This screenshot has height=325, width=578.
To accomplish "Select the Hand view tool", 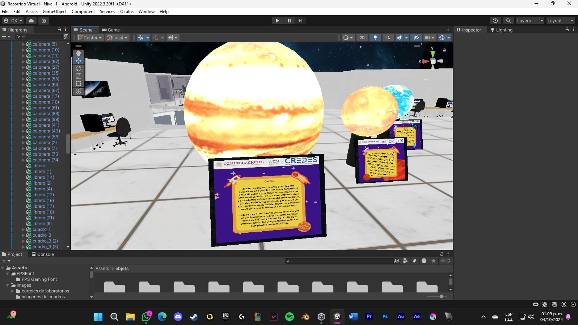I will pos(79,53).
